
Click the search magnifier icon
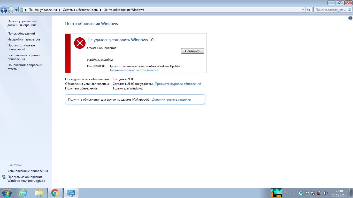[349, 10]
